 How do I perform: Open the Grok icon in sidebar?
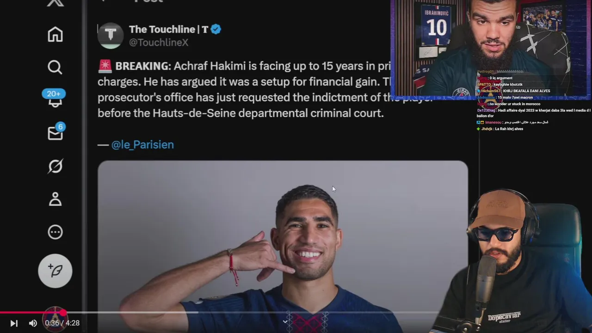click(x=55, y=166)
